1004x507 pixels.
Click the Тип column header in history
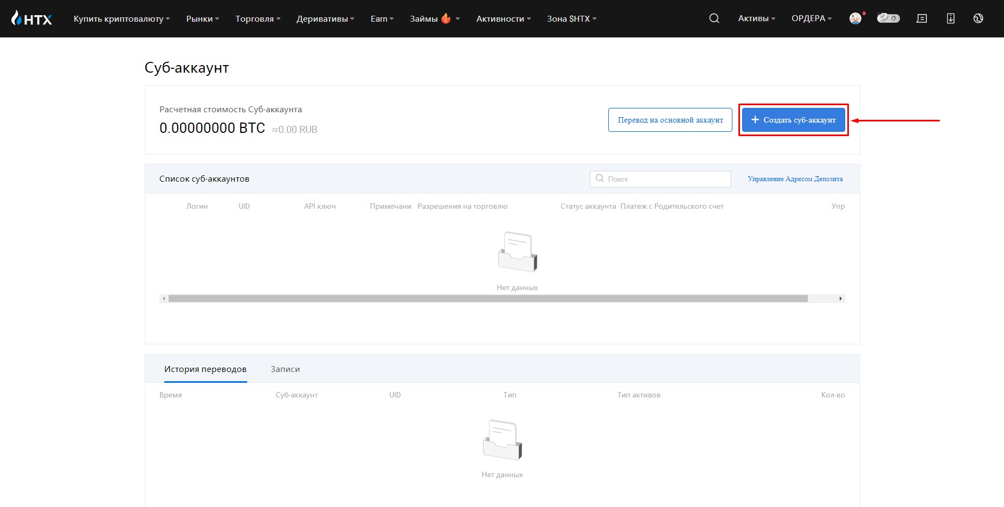(510, 395)
